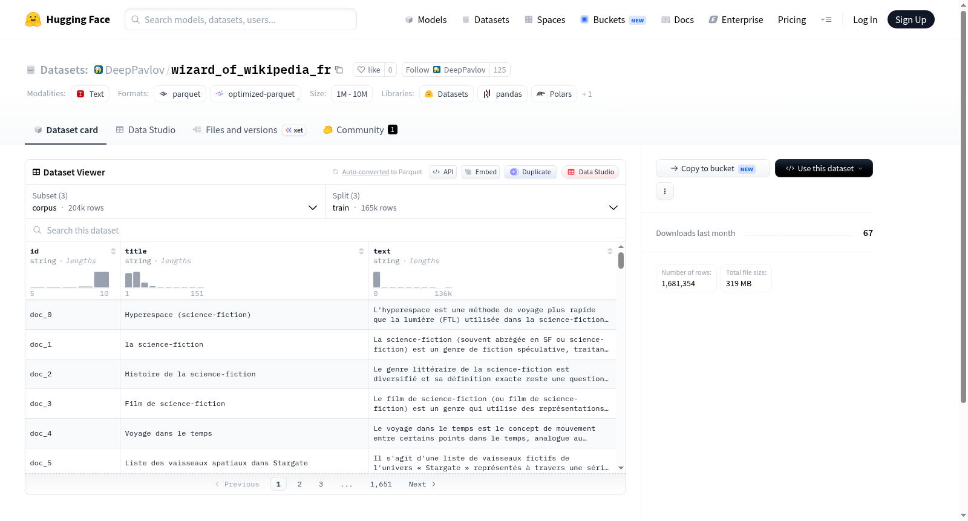Image resolution: width=968 pixels, height=521 pixels.
Task: Expand the Subset corpus dropdown
Action: (175, 202)
